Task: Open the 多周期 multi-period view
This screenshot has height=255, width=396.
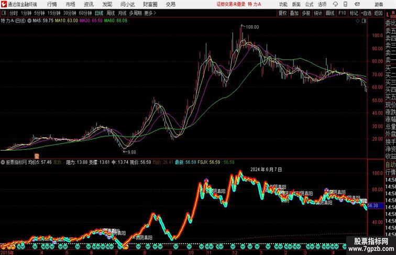Action: click(x=136, y=13)
